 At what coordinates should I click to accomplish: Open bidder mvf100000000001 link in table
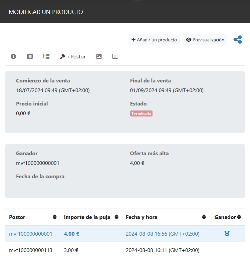[x=31, y=234]
